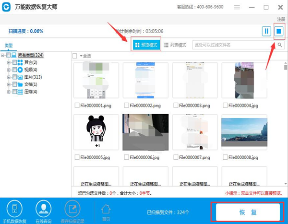
Task: Expand the 视频(4) tree node
Action: click(9, 70)
